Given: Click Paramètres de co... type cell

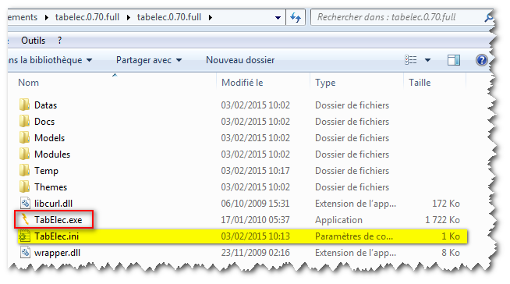Looking at the screenshot, I should [354, 236].
